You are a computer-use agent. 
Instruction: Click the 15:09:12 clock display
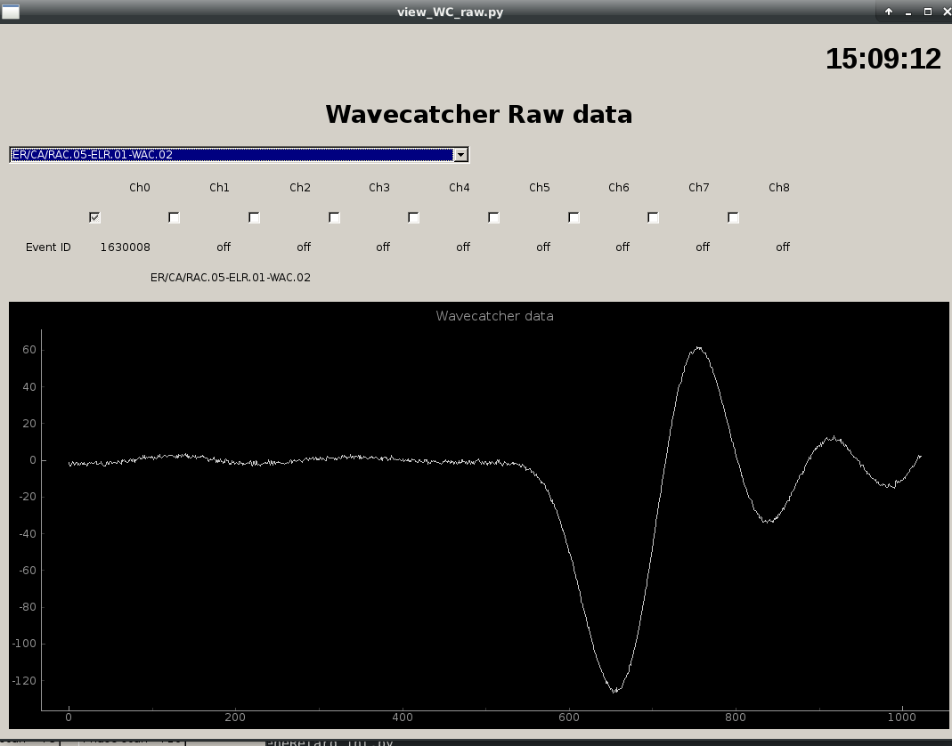click(883, 59)
